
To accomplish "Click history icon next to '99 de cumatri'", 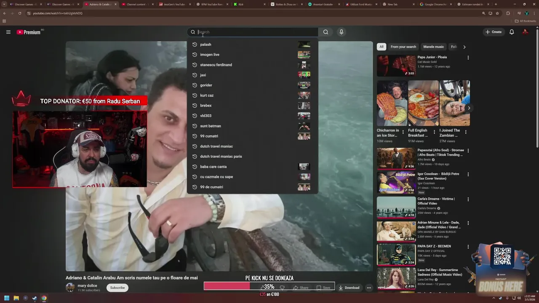I will tap(195, 187).
